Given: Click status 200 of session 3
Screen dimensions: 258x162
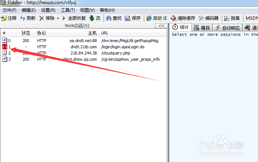Looking at the screenshot, I should coord(26,59).
